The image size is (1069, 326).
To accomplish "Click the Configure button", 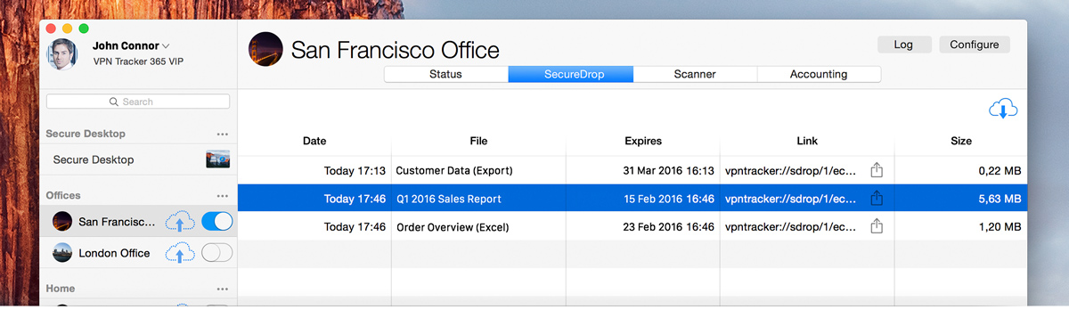I will pos(975,45).
